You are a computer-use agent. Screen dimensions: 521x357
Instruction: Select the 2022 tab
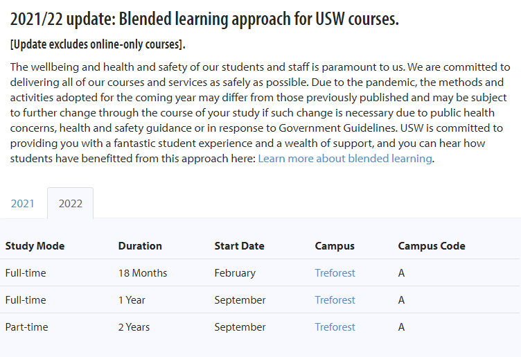[x=71, y=203]
